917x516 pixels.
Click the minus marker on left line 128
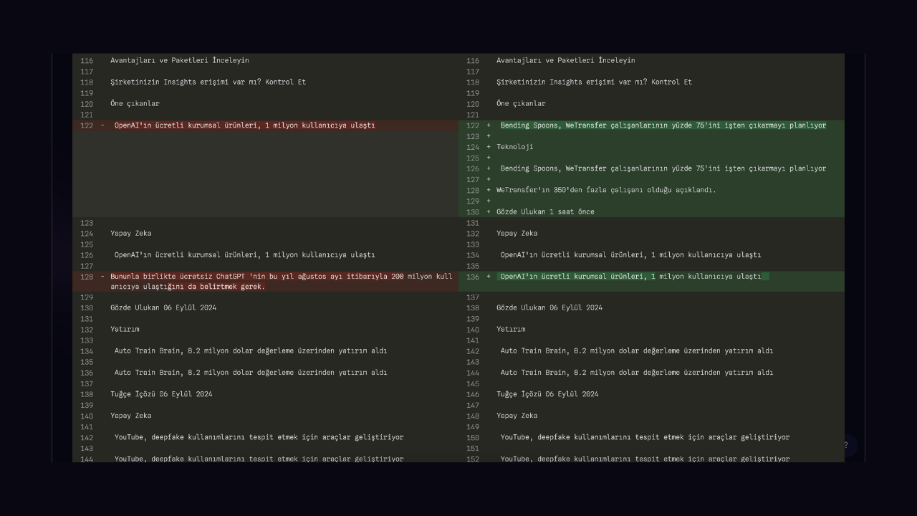(x=102, y=277)
